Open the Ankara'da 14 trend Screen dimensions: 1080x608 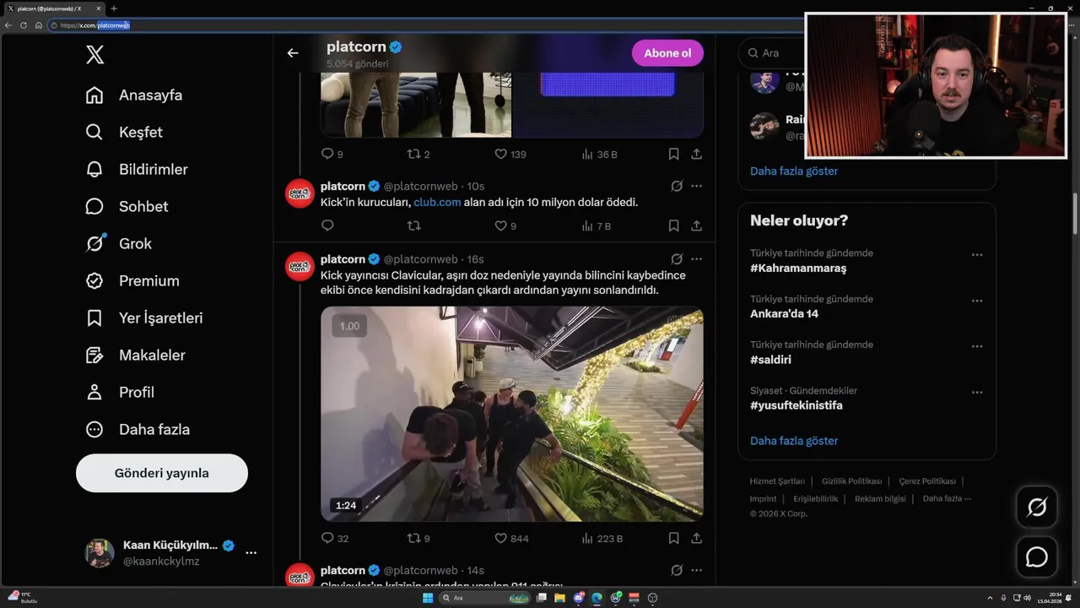(784, 314)
